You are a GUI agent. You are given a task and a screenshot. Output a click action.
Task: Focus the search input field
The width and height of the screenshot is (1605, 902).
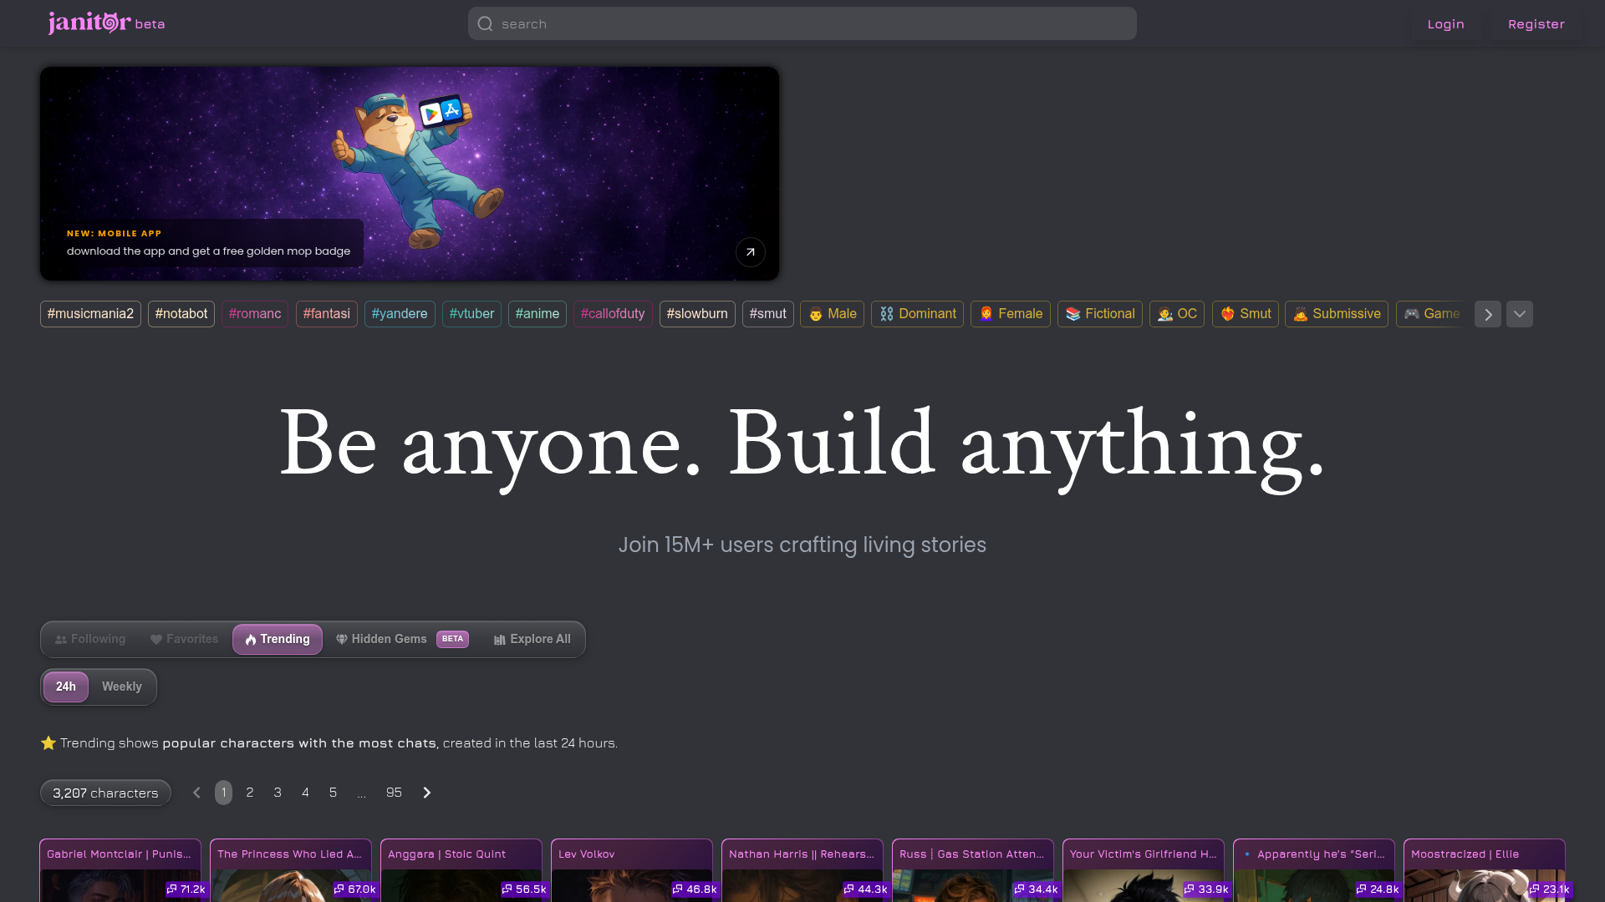(811, 24)
